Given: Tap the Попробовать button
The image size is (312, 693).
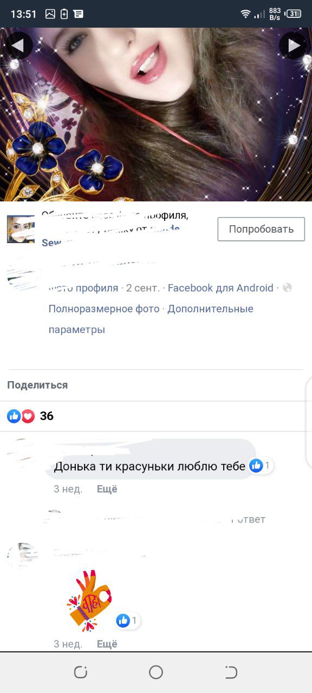Looking at the screenshot, I should (261, 229).
